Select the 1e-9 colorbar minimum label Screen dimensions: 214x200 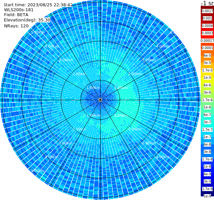coord(207,196)
